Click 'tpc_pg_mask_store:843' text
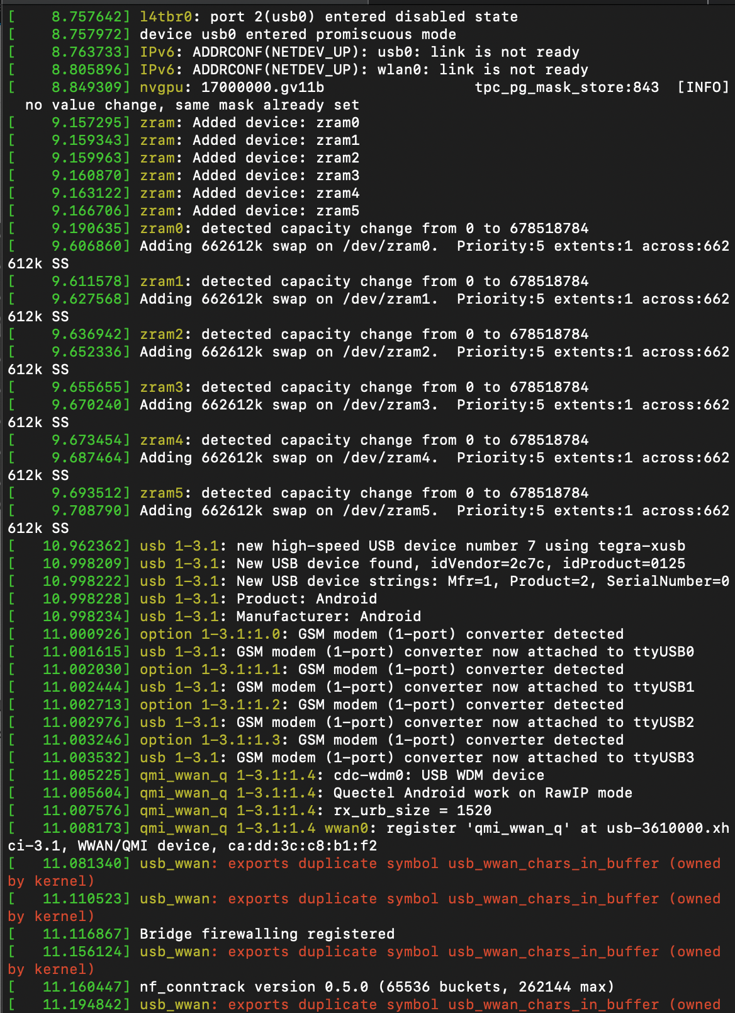This screenshot has width=735, height=1013. point(567,87)
